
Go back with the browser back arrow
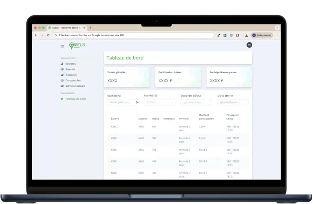coord(36,35)
